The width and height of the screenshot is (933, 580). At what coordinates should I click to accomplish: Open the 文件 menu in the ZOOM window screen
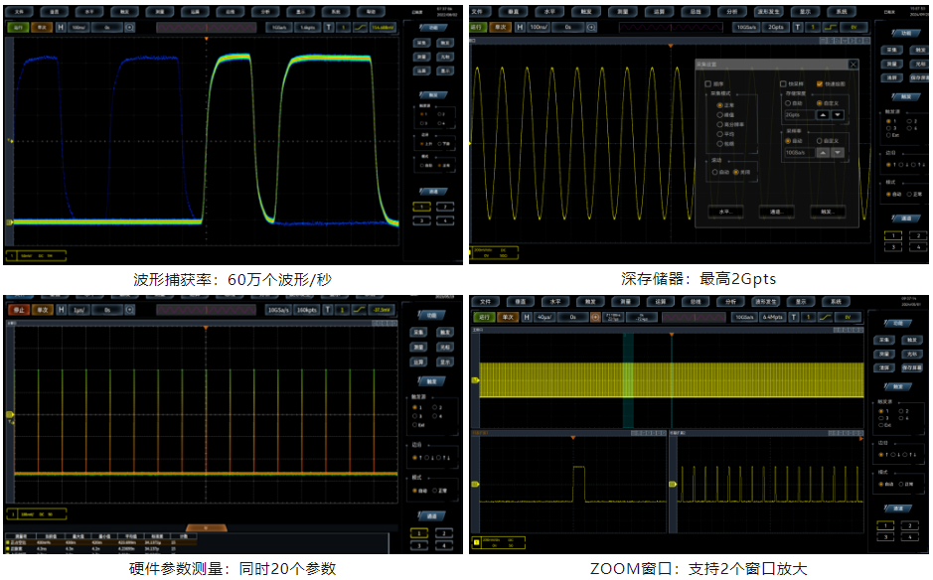coord(486,301)
